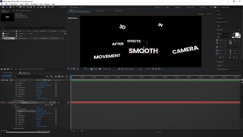Screen dimensions: 243x137
Task: Click the frame blending icon in timeline
Action: point(59,76)
